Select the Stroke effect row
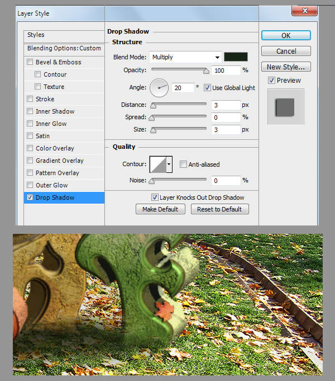Screen dimensions: 335x381 point(64,99)
